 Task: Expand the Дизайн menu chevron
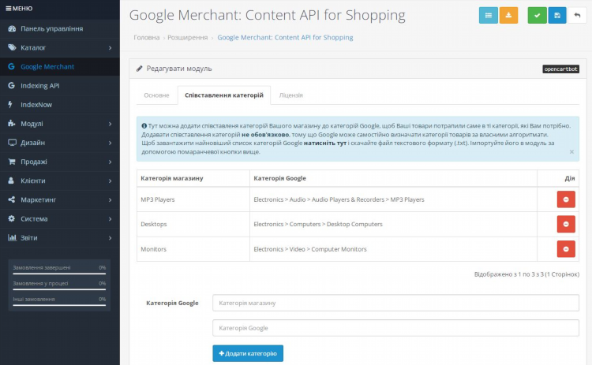click(x=111, y=143)
